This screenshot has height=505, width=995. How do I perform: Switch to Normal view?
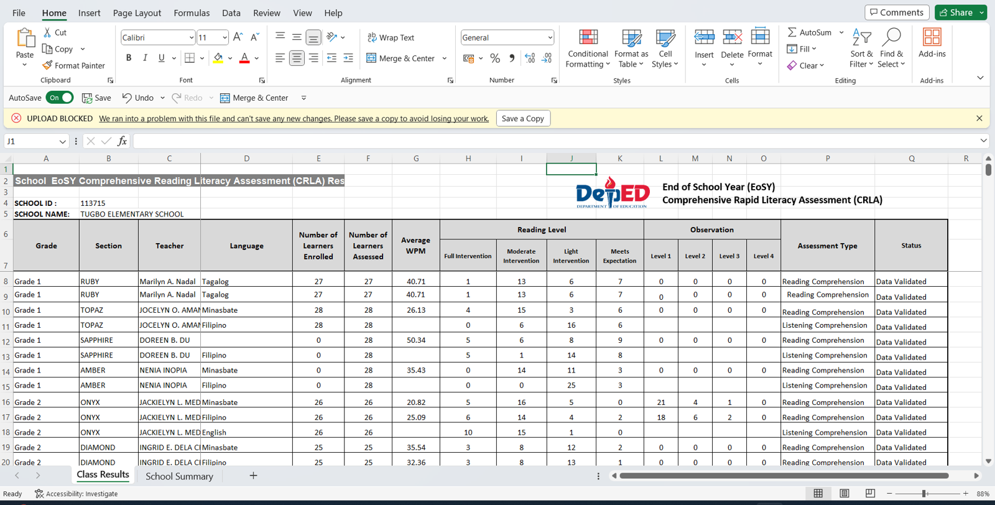818,493
